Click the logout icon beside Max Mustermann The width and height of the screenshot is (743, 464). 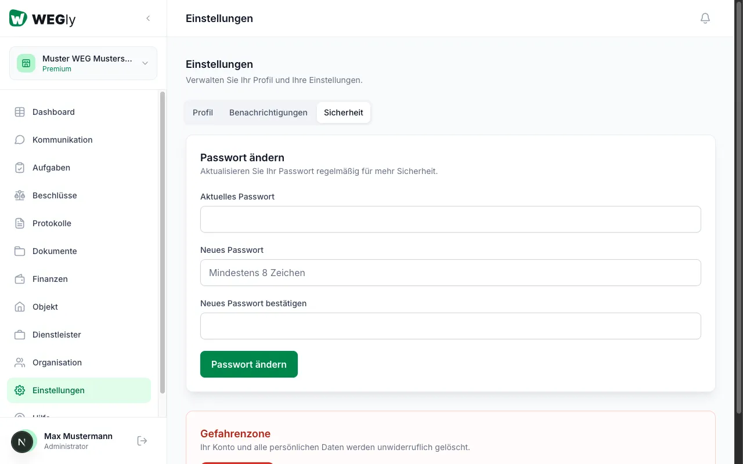[x=142, y=441]
